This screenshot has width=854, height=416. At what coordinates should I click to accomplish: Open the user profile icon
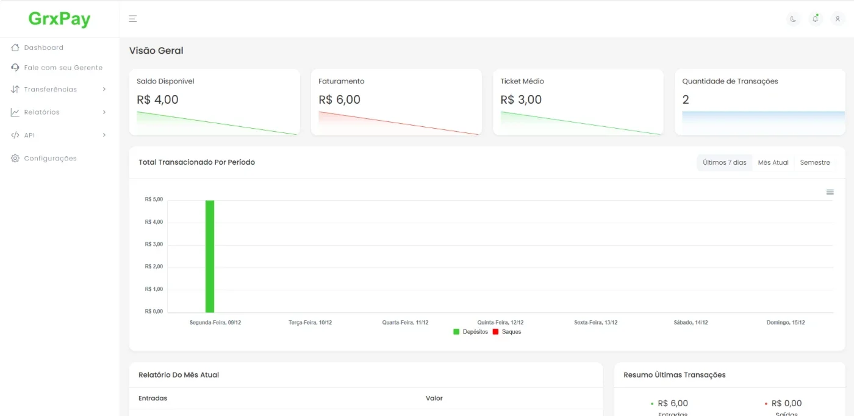pyautogui.click(x=838, y=19)
